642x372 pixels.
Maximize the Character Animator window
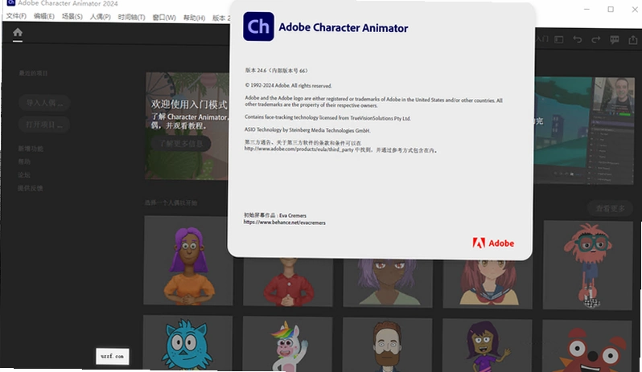611,10
